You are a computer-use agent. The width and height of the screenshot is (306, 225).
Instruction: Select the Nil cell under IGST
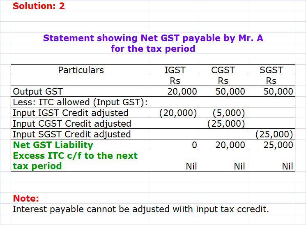(x=175, y=161)
